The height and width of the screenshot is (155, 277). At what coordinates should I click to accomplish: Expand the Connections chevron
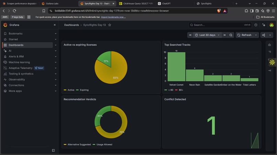tap(56, 85)
